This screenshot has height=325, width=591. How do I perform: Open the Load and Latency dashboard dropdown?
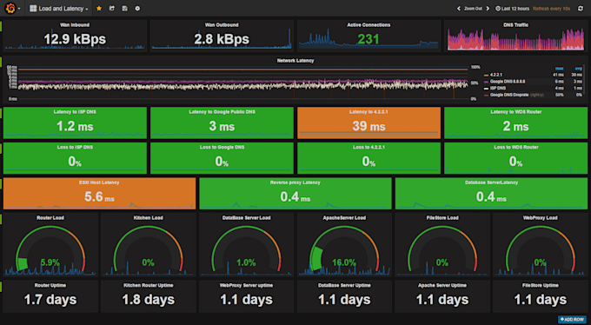59,9
